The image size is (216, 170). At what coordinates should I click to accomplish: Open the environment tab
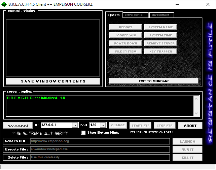tap(161, 15)
